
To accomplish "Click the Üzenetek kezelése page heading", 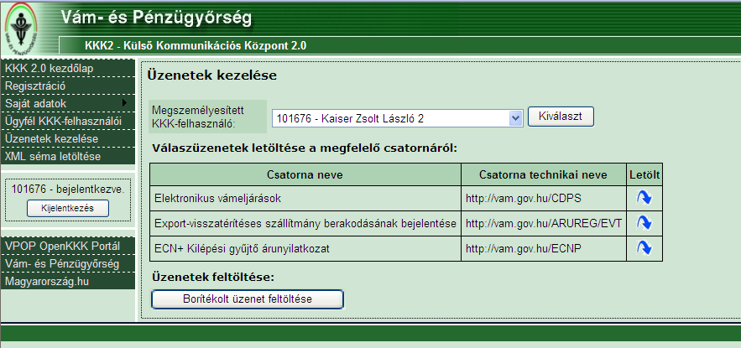I will [211, 75].
